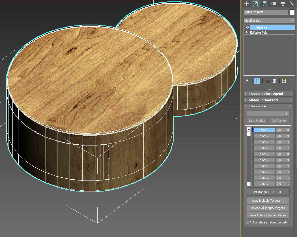The height and width of the screenshot is (237, 297).
Task: Click the channel list scrollbar thumb
Action: pyautogui.click(x=249, y=134)
